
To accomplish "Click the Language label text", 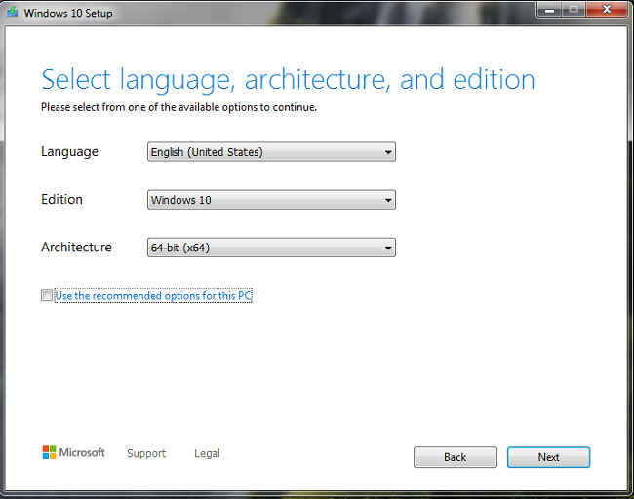I will (69, 151).
